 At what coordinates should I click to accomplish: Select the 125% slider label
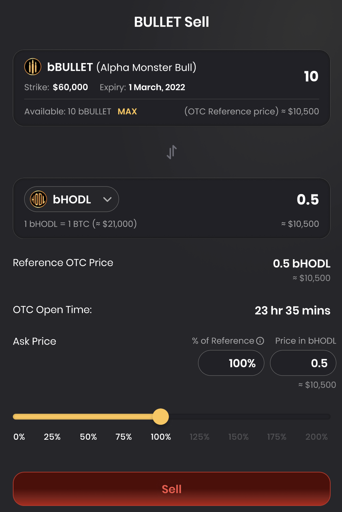[x=199, y=437]
